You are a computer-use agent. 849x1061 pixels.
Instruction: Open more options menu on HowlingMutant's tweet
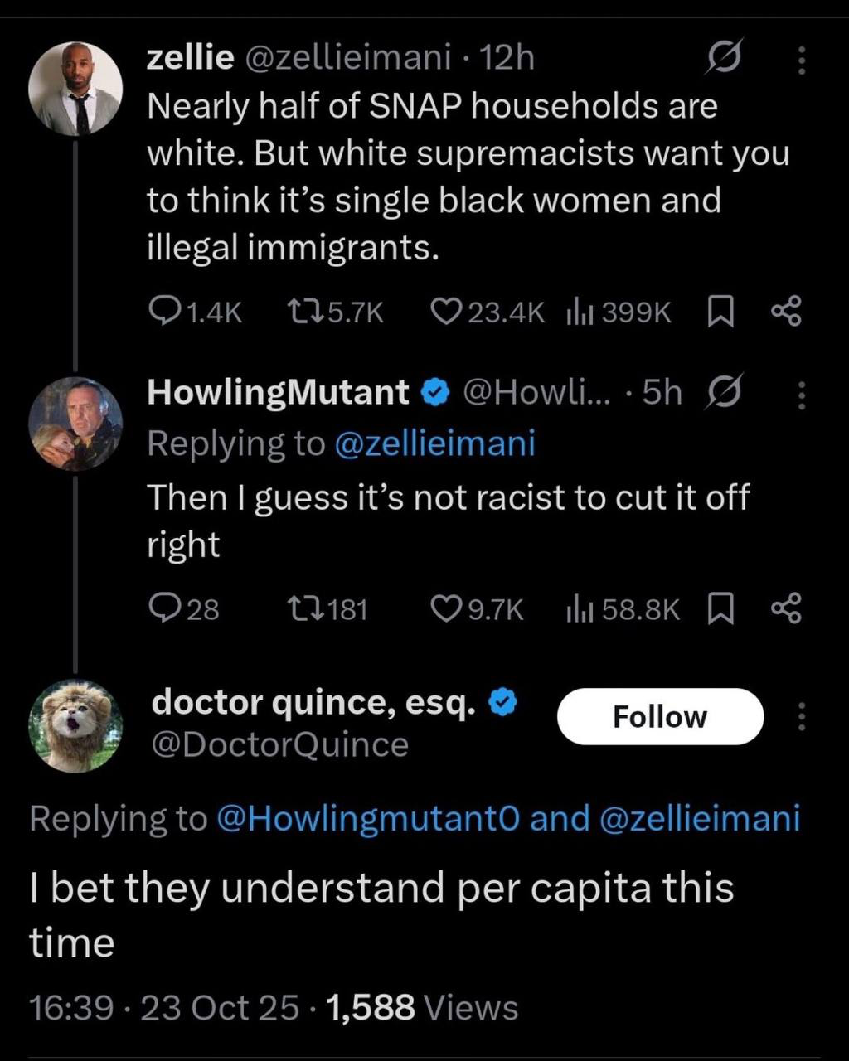click(801, 395)
